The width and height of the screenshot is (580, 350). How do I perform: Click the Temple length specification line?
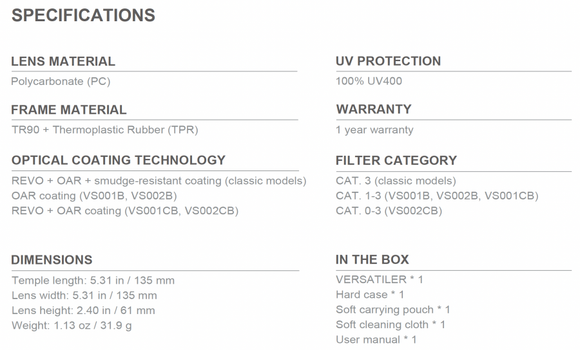pos(93,281)
